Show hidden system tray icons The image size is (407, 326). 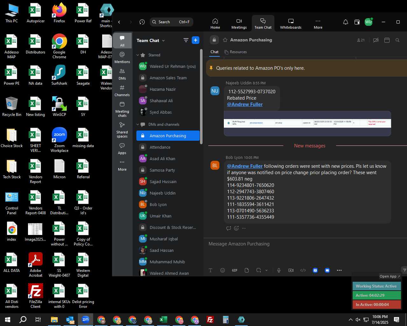coord(350,320)
